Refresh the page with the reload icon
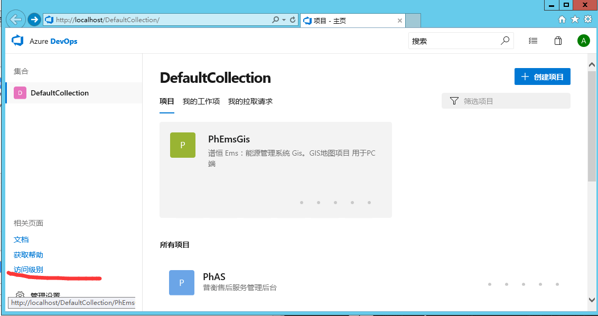This screenshot has height=316, width=598. click(293, 20)
